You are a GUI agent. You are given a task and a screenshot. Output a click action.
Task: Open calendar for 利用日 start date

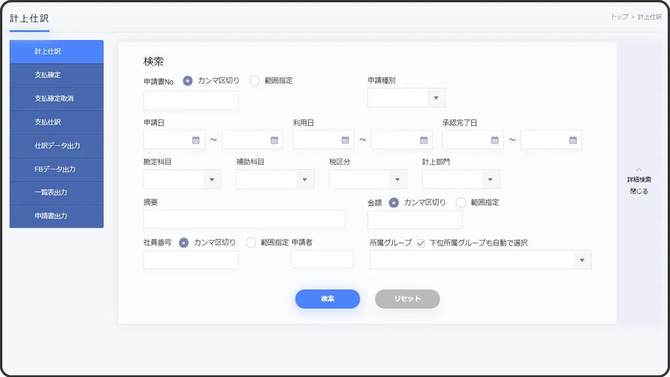tap(345, 140)
